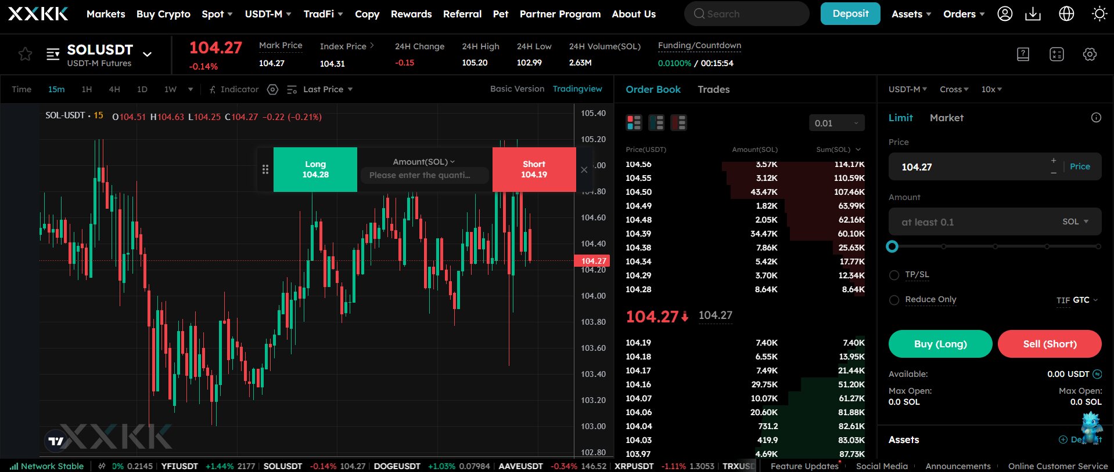Image resolution: width=1114 pixels, height=472 pixels.
Task: Select the 1H timeframe
Action: tap(87, 89)
